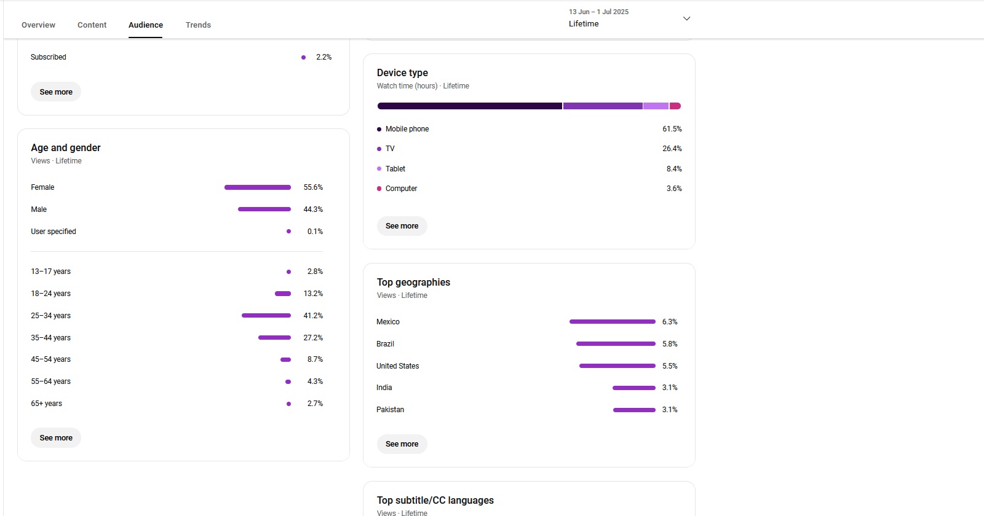This screenshot has width=984, height=516.
Task: Click the 13 Jun – 1 Jul 2025 date text
Action: [x=598, y=12]
